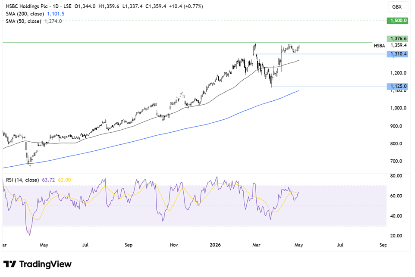The image size is (415, 277).
Task: Click the Nov label on time axis
Action: coord(174,245)
